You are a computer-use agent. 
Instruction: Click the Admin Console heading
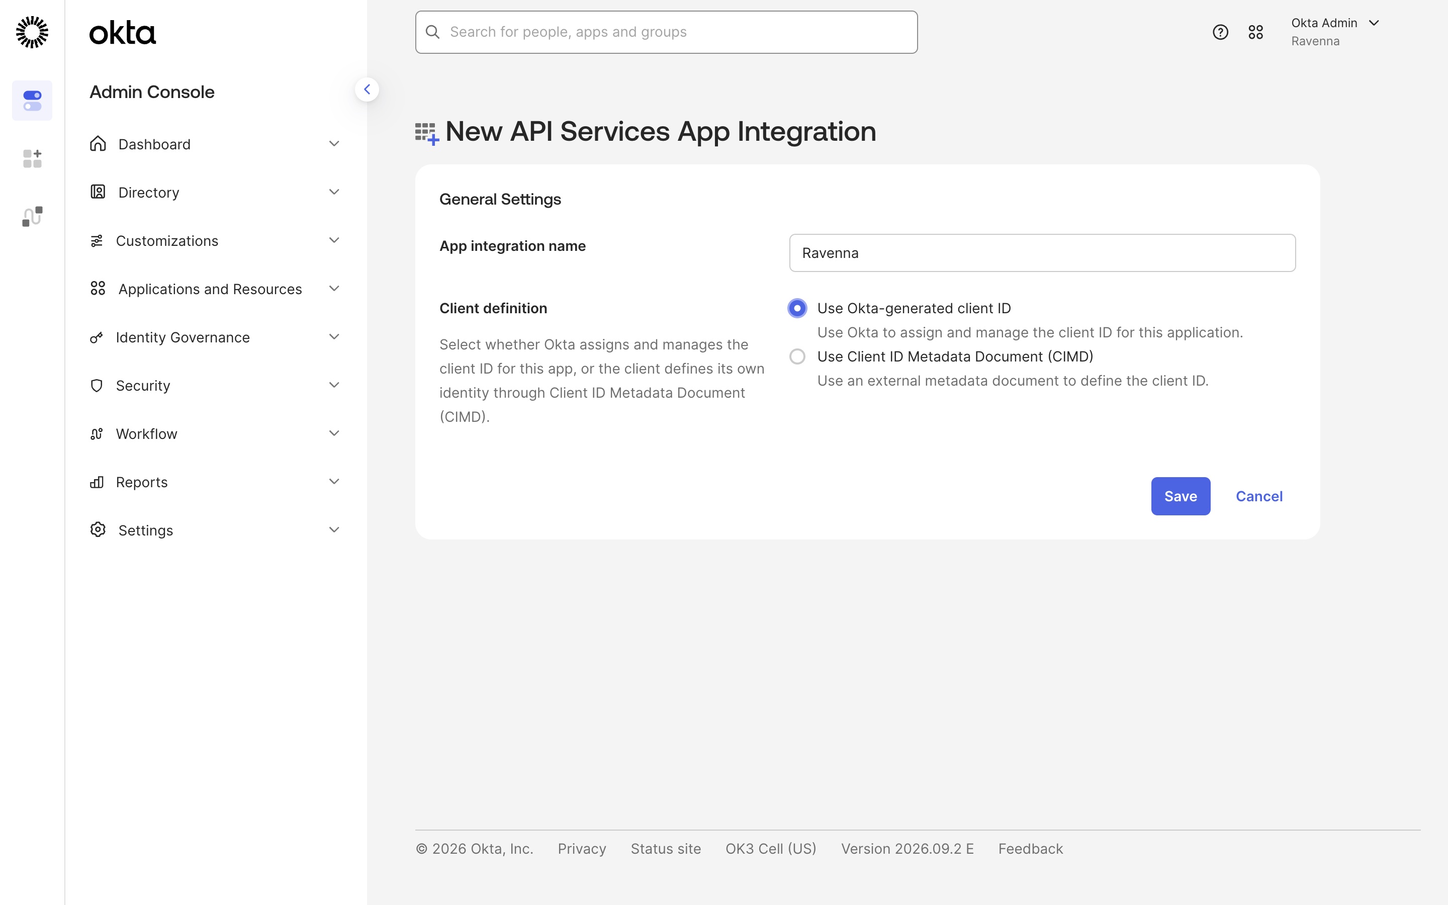[x=152, y=92]
